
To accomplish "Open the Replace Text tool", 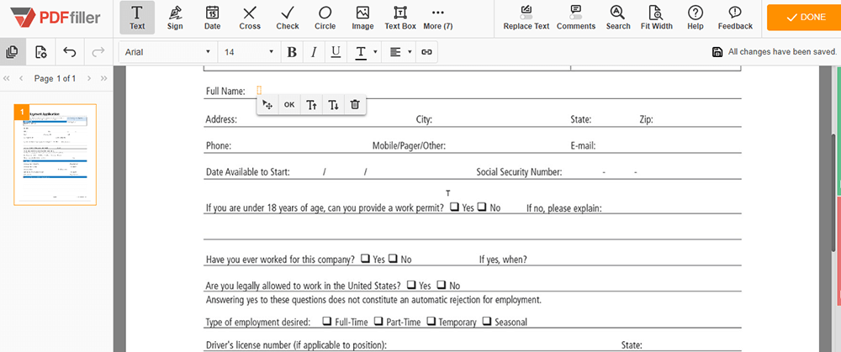I will coord(526,17).
